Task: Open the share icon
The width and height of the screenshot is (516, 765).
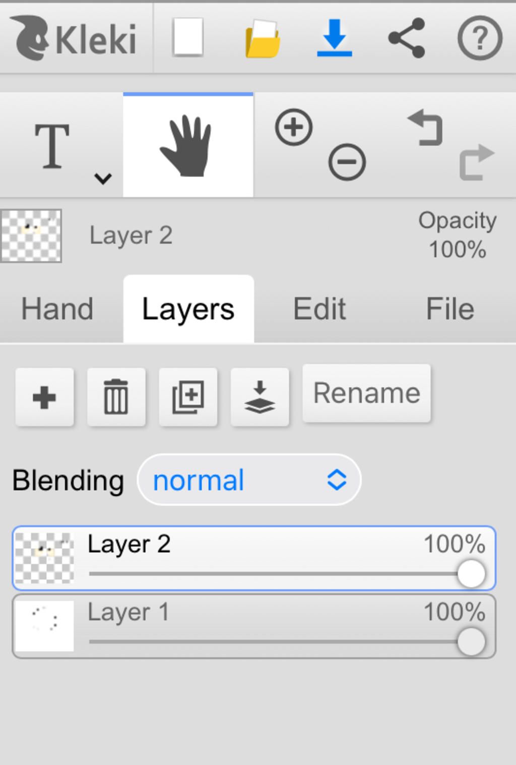Action: (407, 38)
